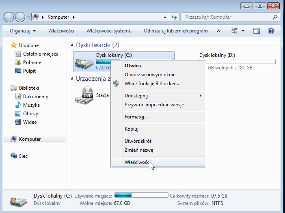Screen dimensions: 285x213
Task: Show more toolbar commands chevron
Action: 219,31
